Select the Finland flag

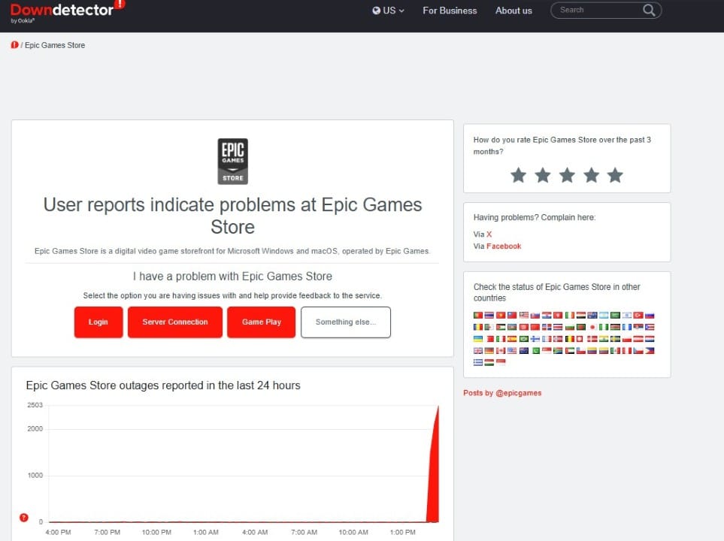point(535,339)
